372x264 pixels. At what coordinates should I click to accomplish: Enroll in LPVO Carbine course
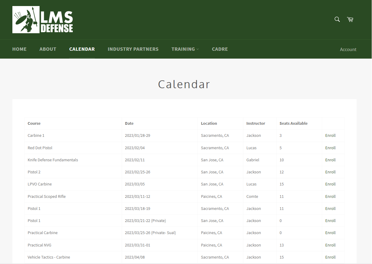click(x=330, y=184)
